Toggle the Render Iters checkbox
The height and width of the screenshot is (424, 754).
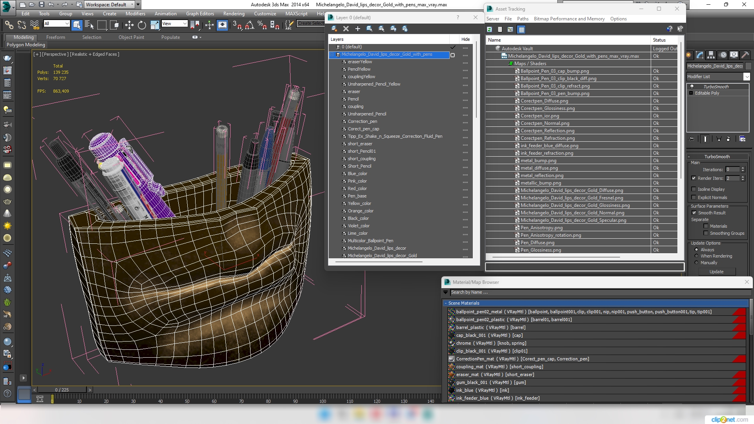[x=694, y=178]
